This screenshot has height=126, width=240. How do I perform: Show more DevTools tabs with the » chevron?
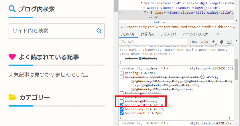tap(218, 34)
